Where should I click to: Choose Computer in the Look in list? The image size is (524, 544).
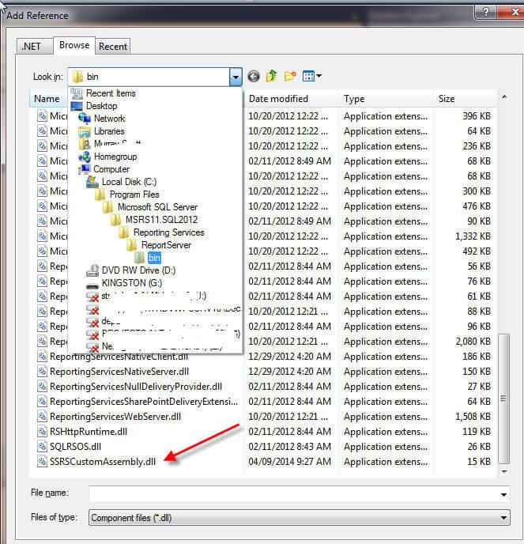pyautogui.click(x=111, y=169)
